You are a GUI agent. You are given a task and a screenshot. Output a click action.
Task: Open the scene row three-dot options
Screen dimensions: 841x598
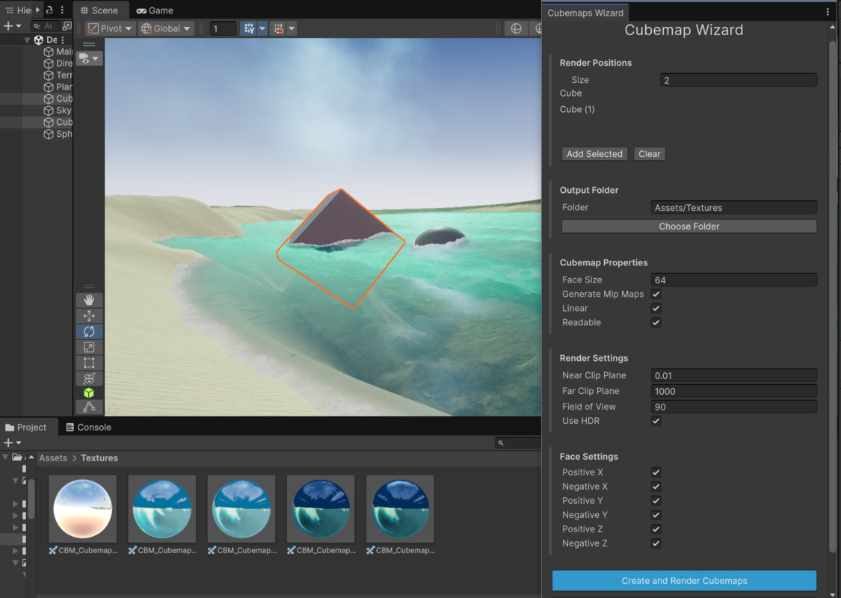(63, 40)
